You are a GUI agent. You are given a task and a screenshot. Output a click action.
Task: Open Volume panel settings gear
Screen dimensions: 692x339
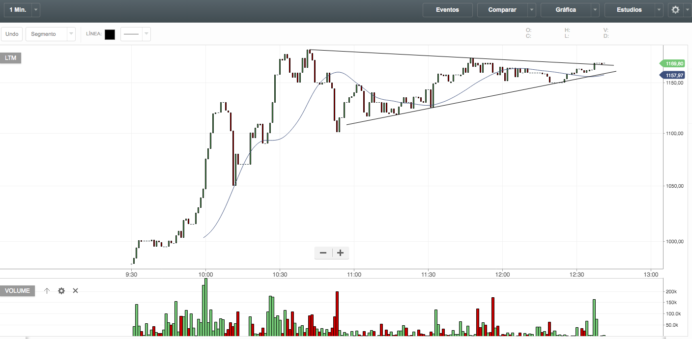61,291
